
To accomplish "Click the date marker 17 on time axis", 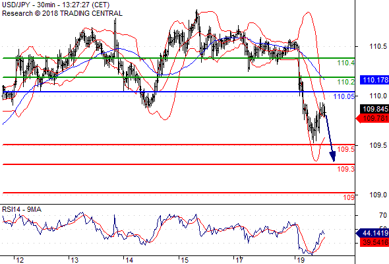I will [x=239, y=260].
